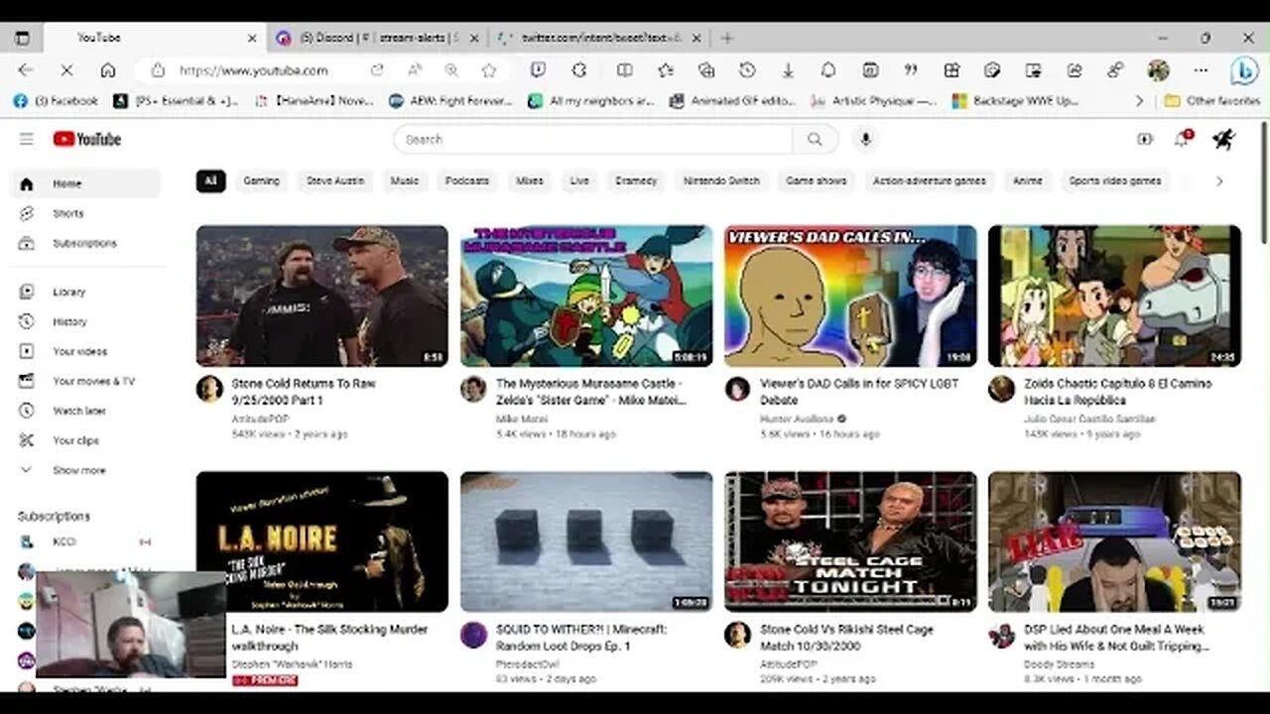Switch to twitter.com intent tab
Screen dimensions: 1270x714
tap(599, 38)
